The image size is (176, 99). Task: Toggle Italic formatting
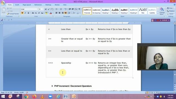tap(25, 13)
